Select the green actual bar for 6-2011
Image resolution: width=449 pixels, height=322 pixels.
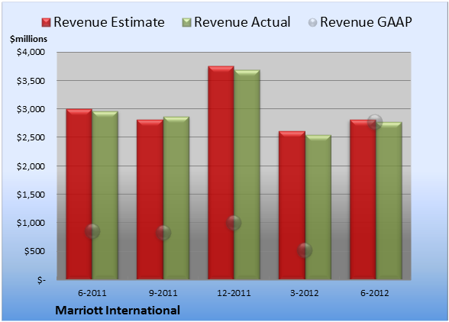pyautogui.click(x=105, y=195)
